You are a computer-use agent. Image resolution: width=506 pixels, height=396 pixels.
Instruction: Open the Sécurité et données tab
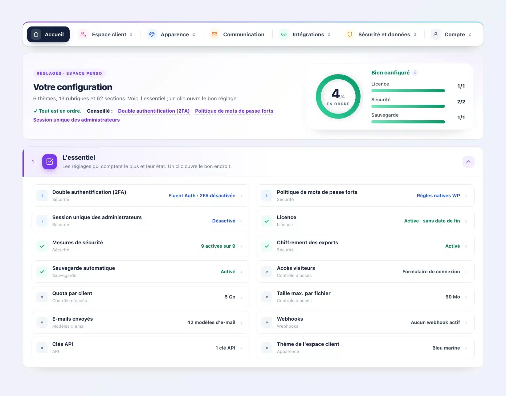coord(382,34)
